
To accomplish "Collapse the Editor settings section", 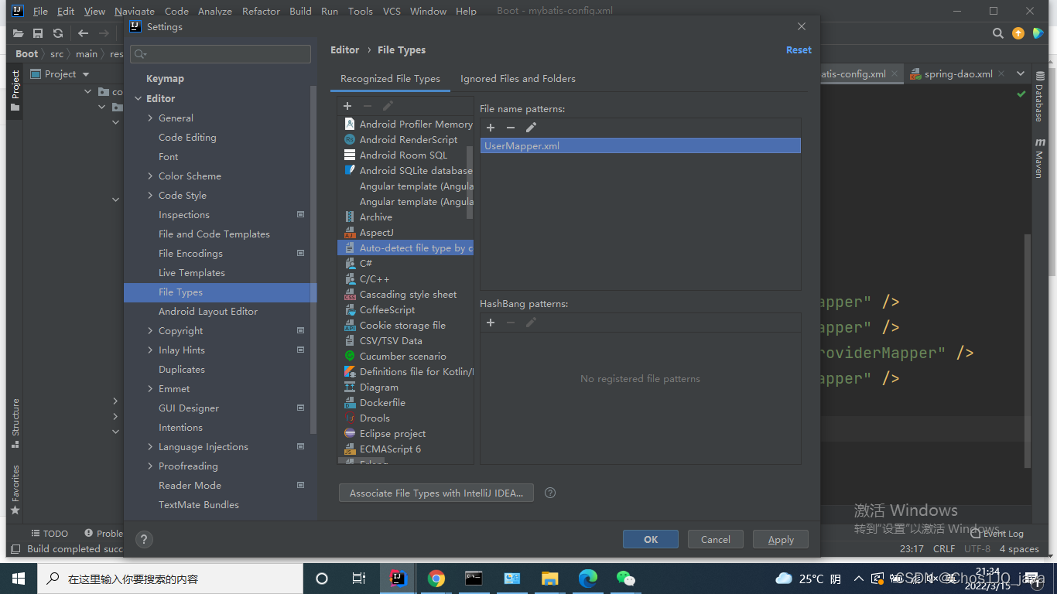I will pyautogui.click(x=138, y=99).
